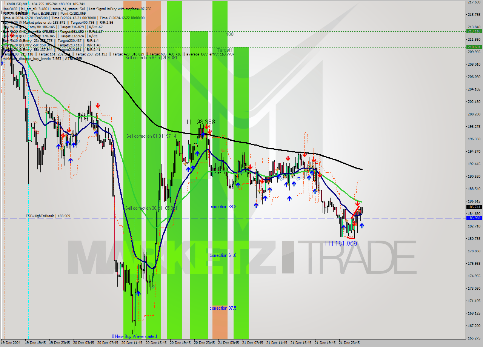
Task: Click the Sell correction 61.8 | 197.14 label
Action: (151, 136)
